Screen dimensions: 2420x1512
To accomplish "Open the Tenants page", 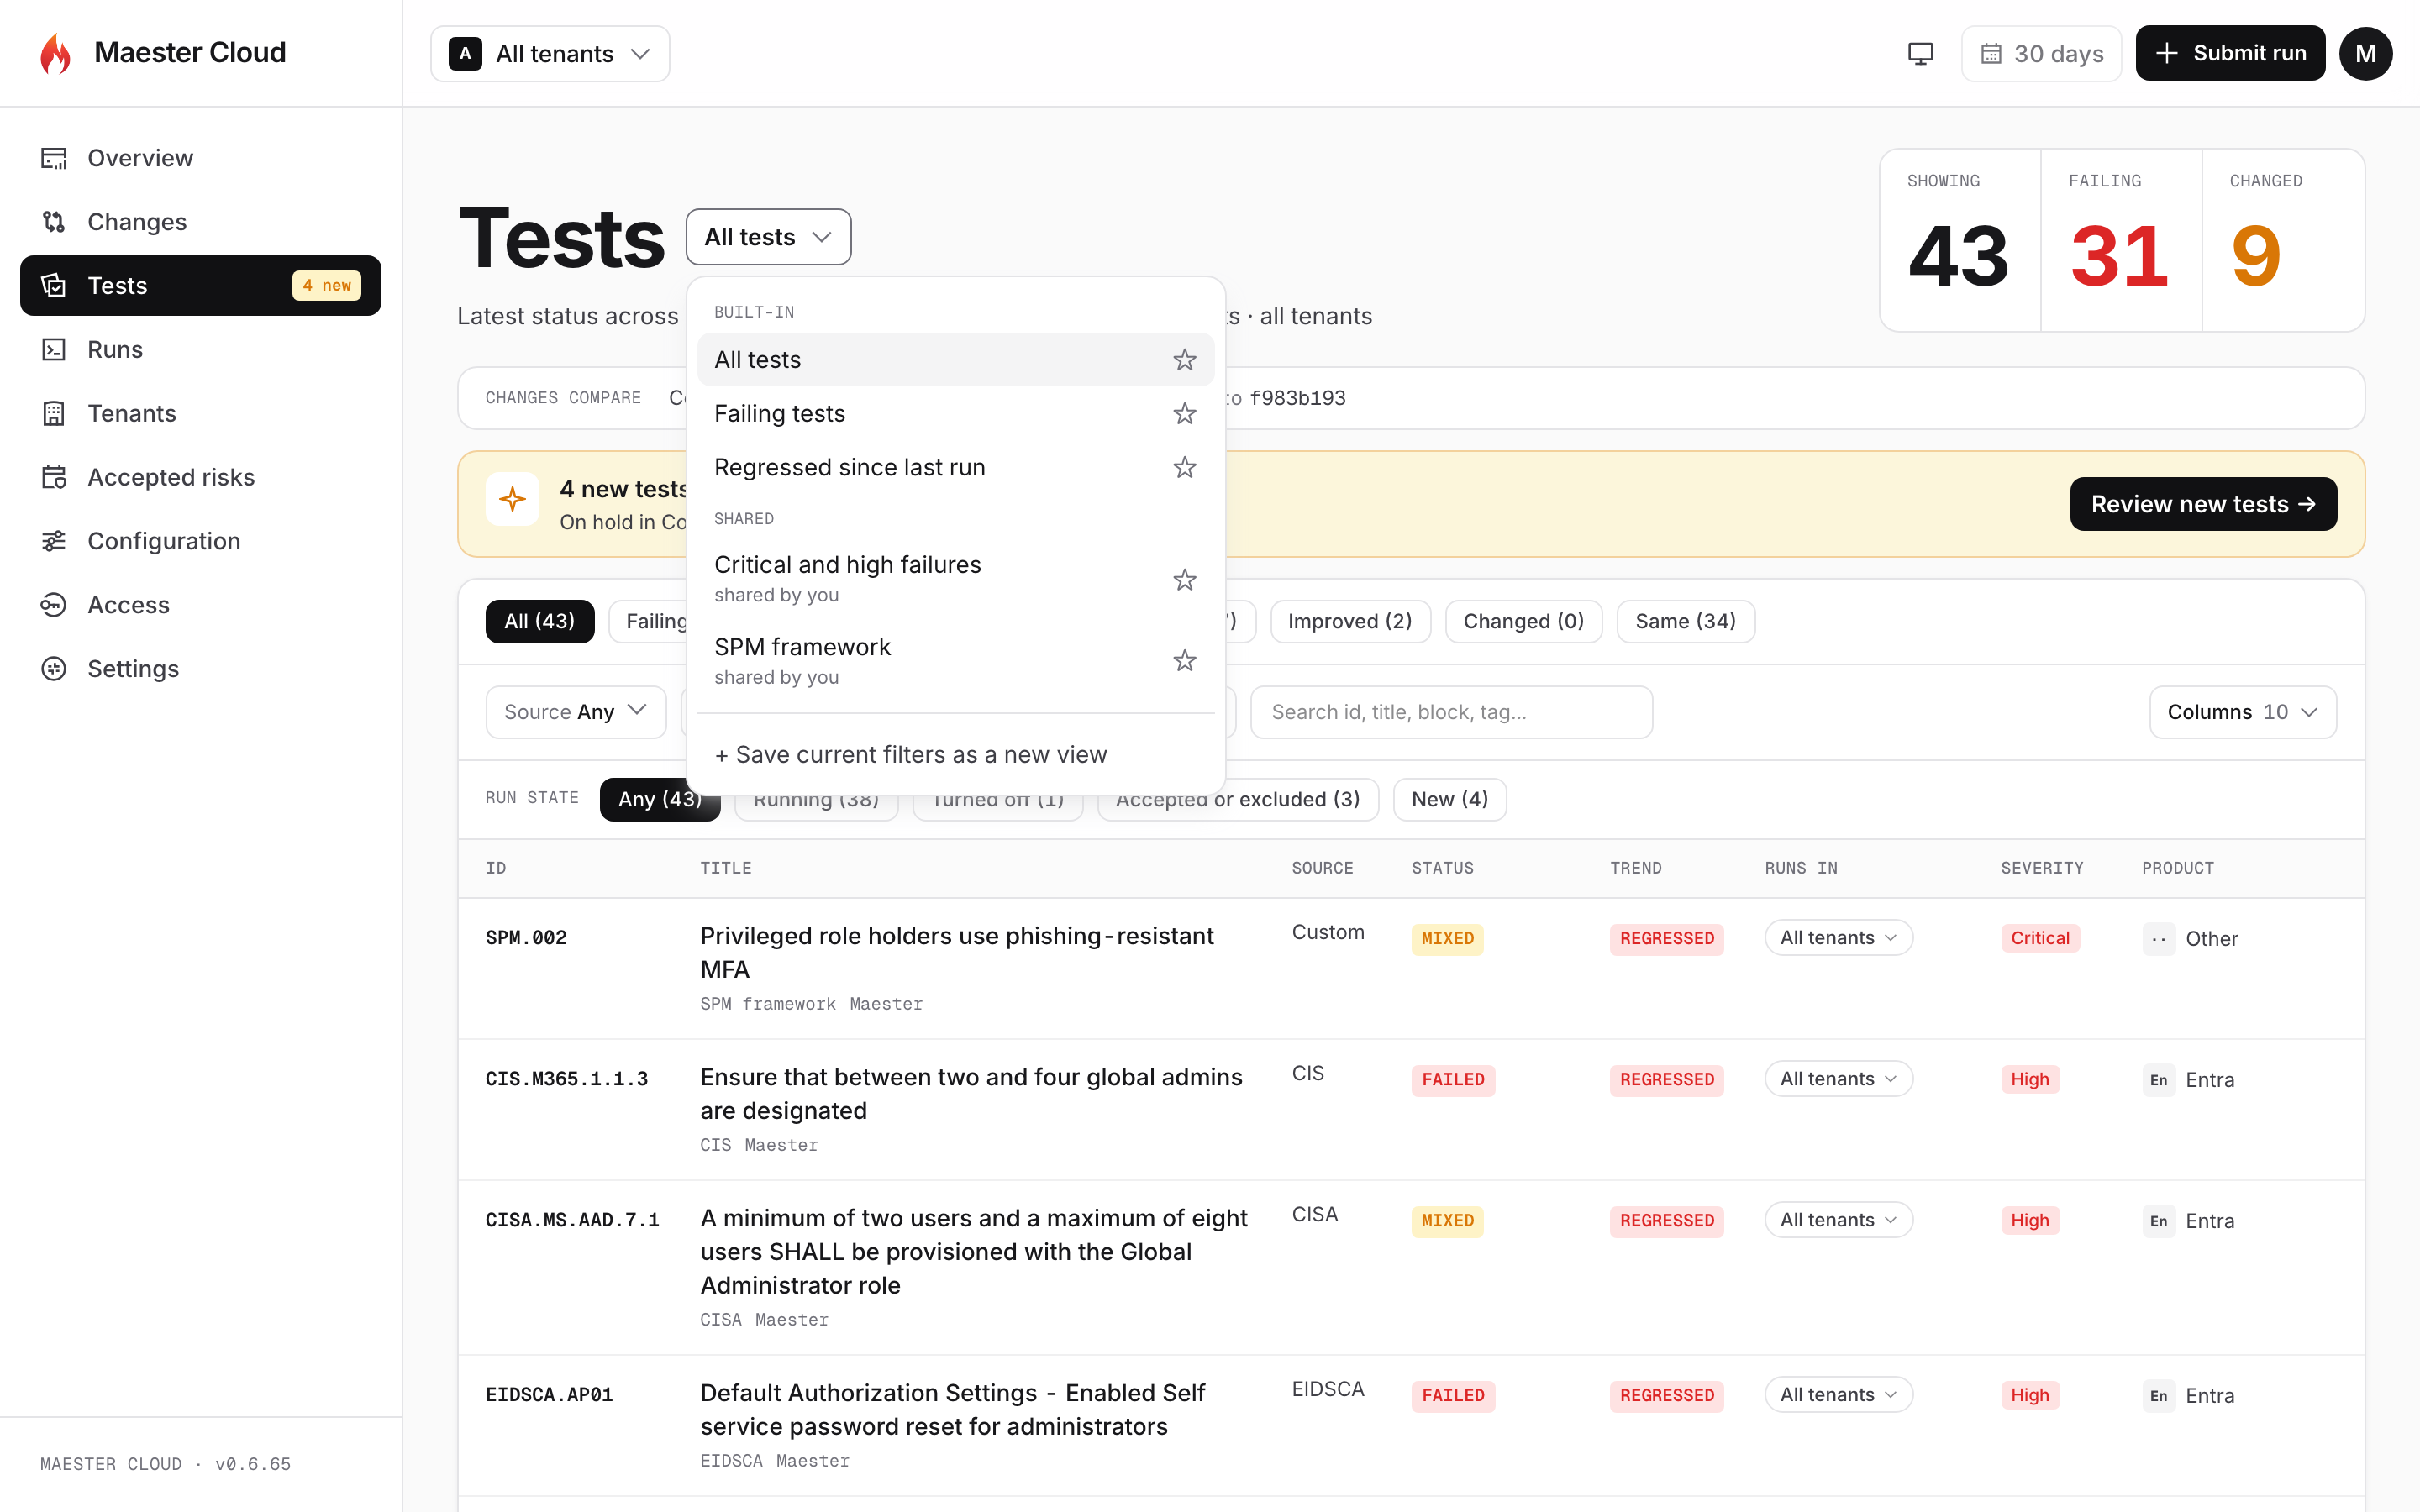I will (200, 413).
